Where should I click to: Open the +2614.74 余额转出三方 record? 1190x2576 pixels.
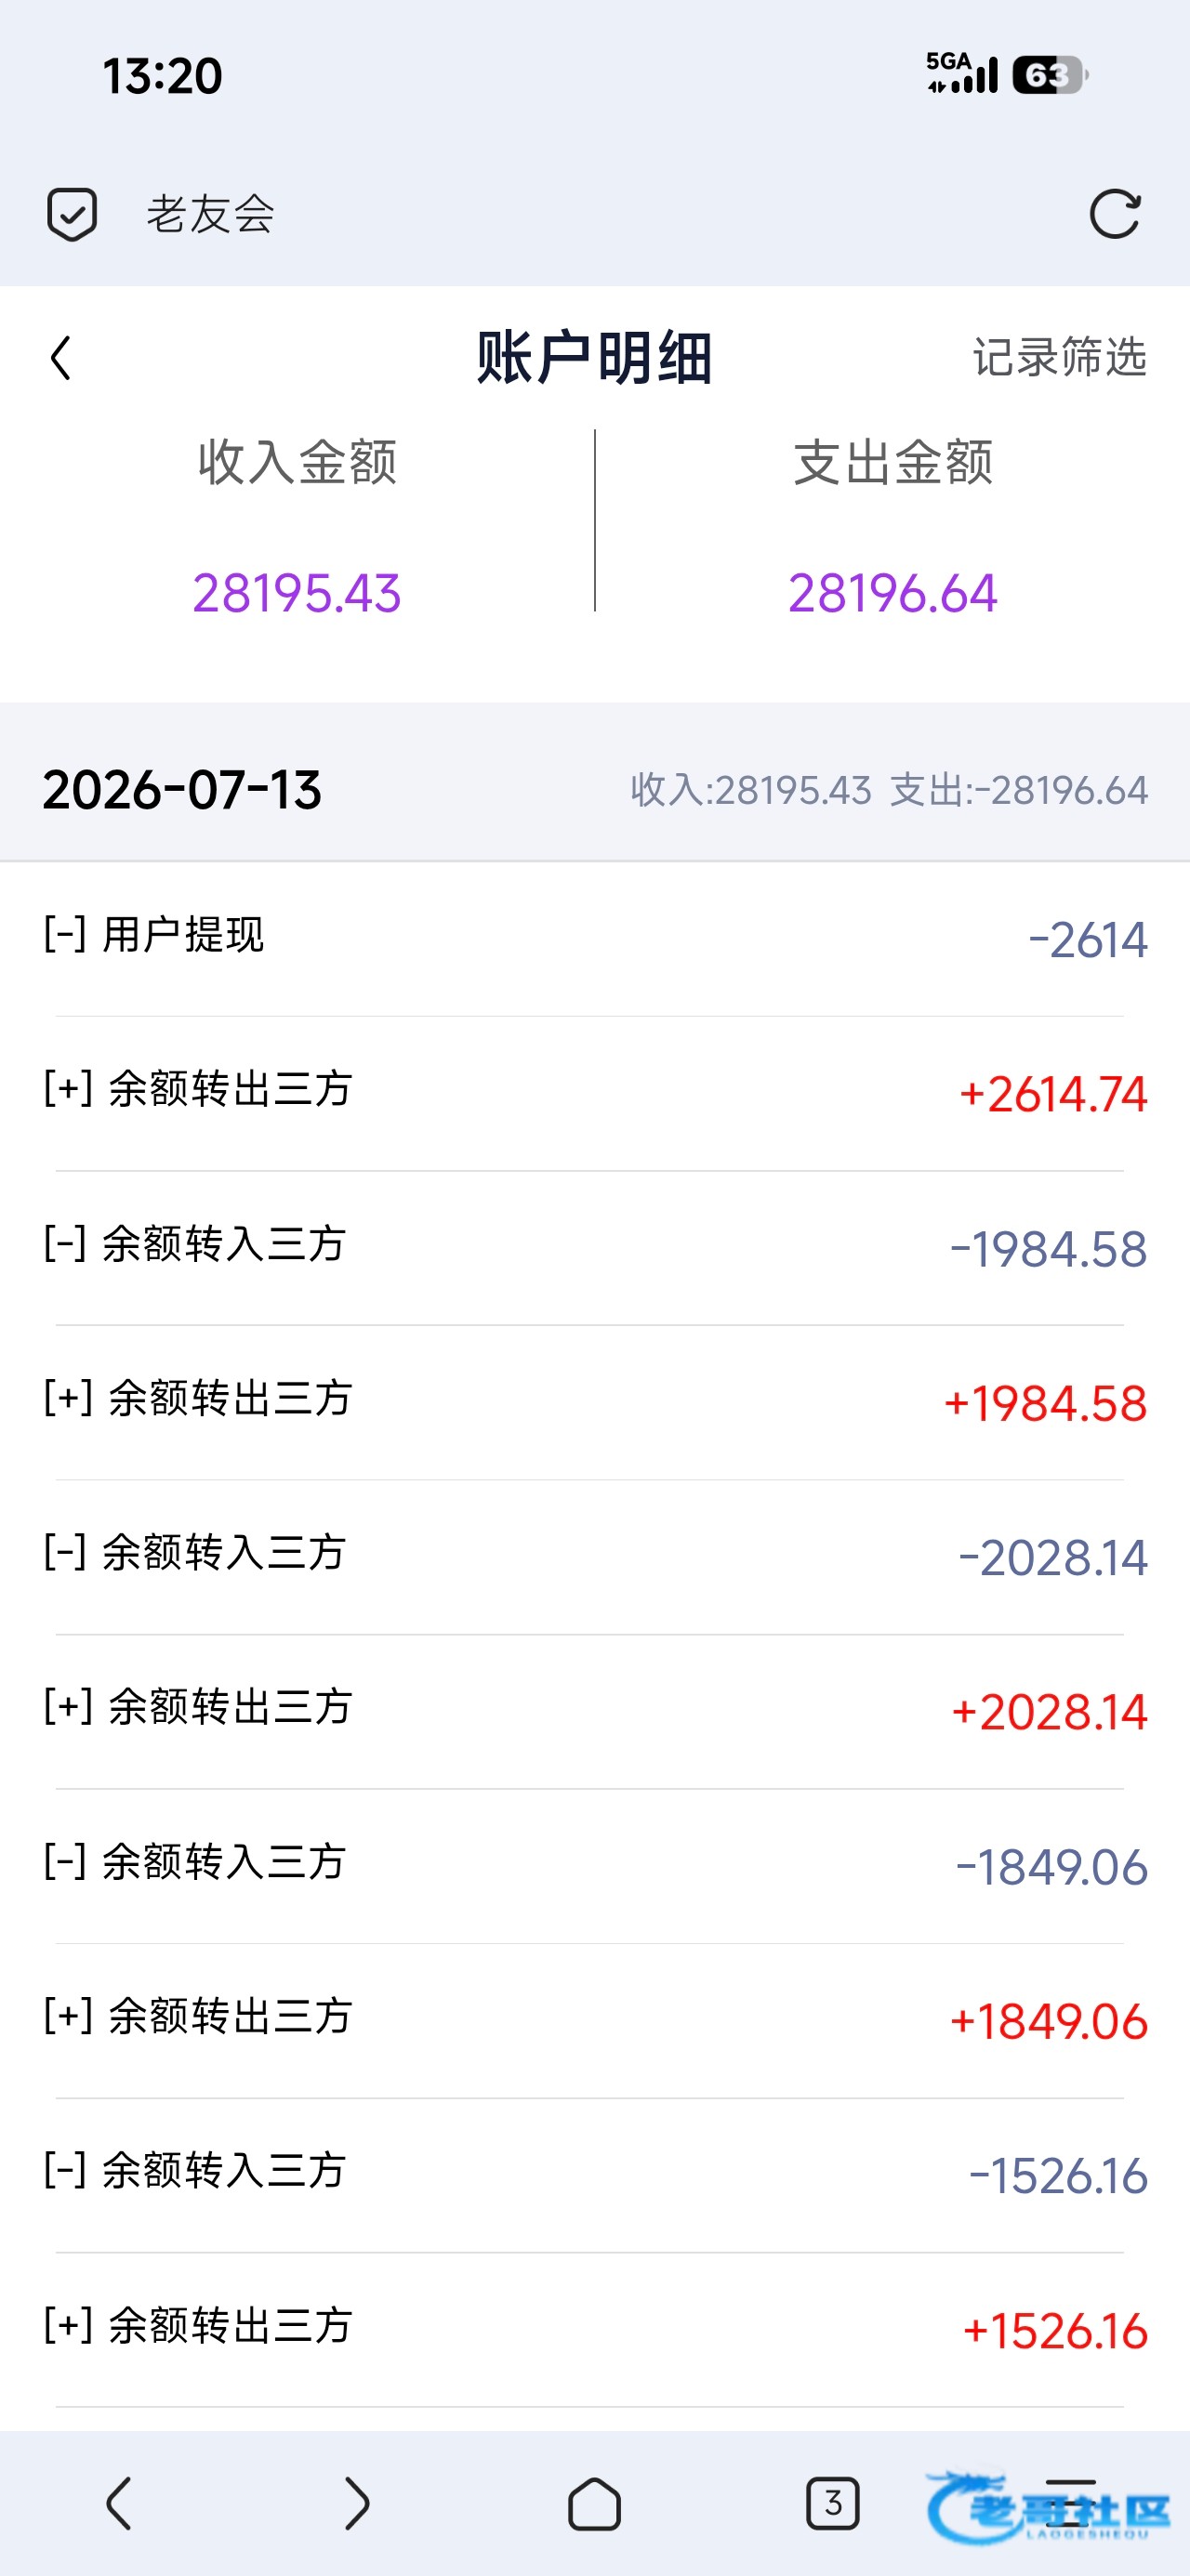pyautogui.click(x=594, y=1093)
